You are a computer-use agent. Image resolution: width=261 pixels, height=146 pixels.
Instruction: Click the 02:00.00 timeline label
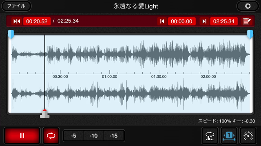(x=208, y=77)
